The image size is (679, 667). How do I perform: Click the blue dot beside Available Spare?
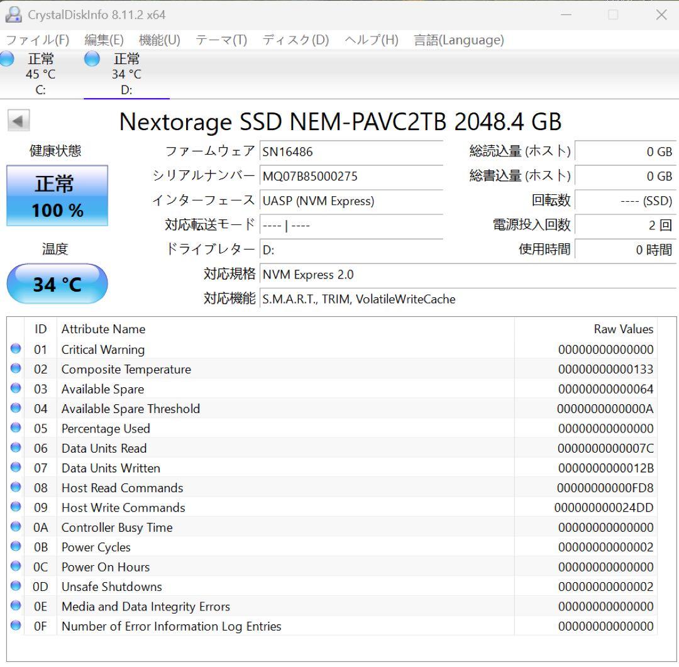pyautogui.click(x=15, y=389)
